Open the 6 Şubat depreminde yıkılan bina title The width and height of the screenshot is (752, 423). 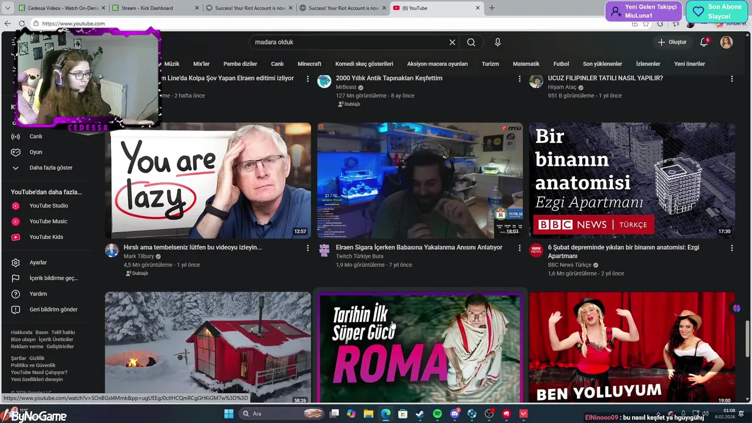pyautogui.click(x=623, y=251)
